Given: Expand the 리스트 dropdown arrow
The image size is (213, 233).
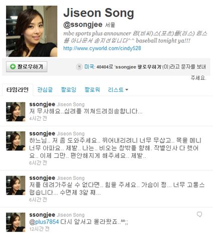Looking at the screenshot, I should tap(127, 90).
